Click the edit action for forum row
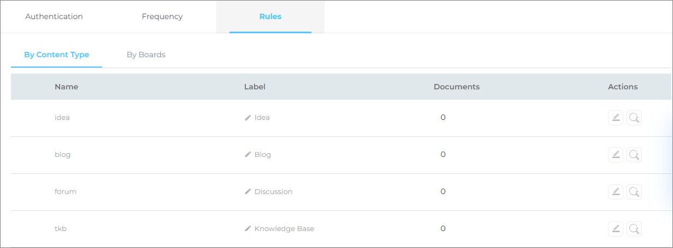The image size is (673, 248). click(616, 192)
